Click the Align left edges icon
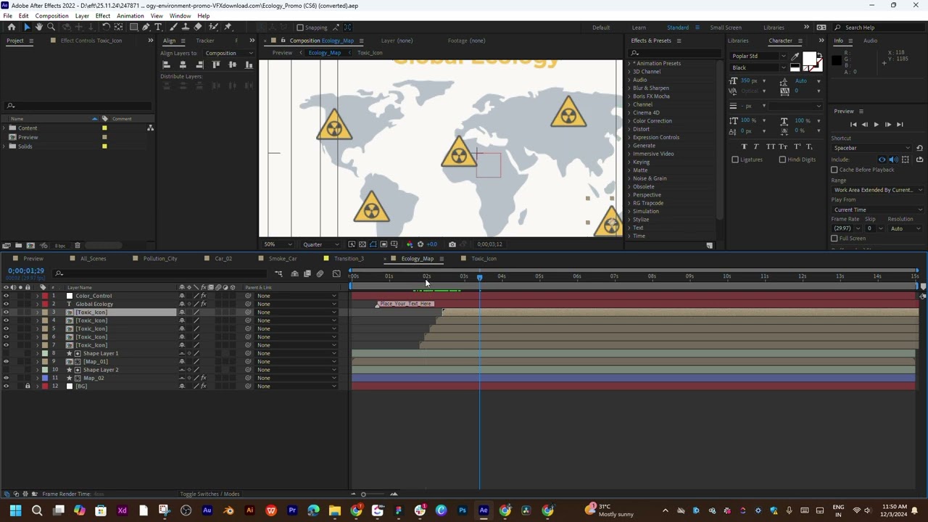The width and height of the screenshot is (928, 522). (x=167, y=65)
